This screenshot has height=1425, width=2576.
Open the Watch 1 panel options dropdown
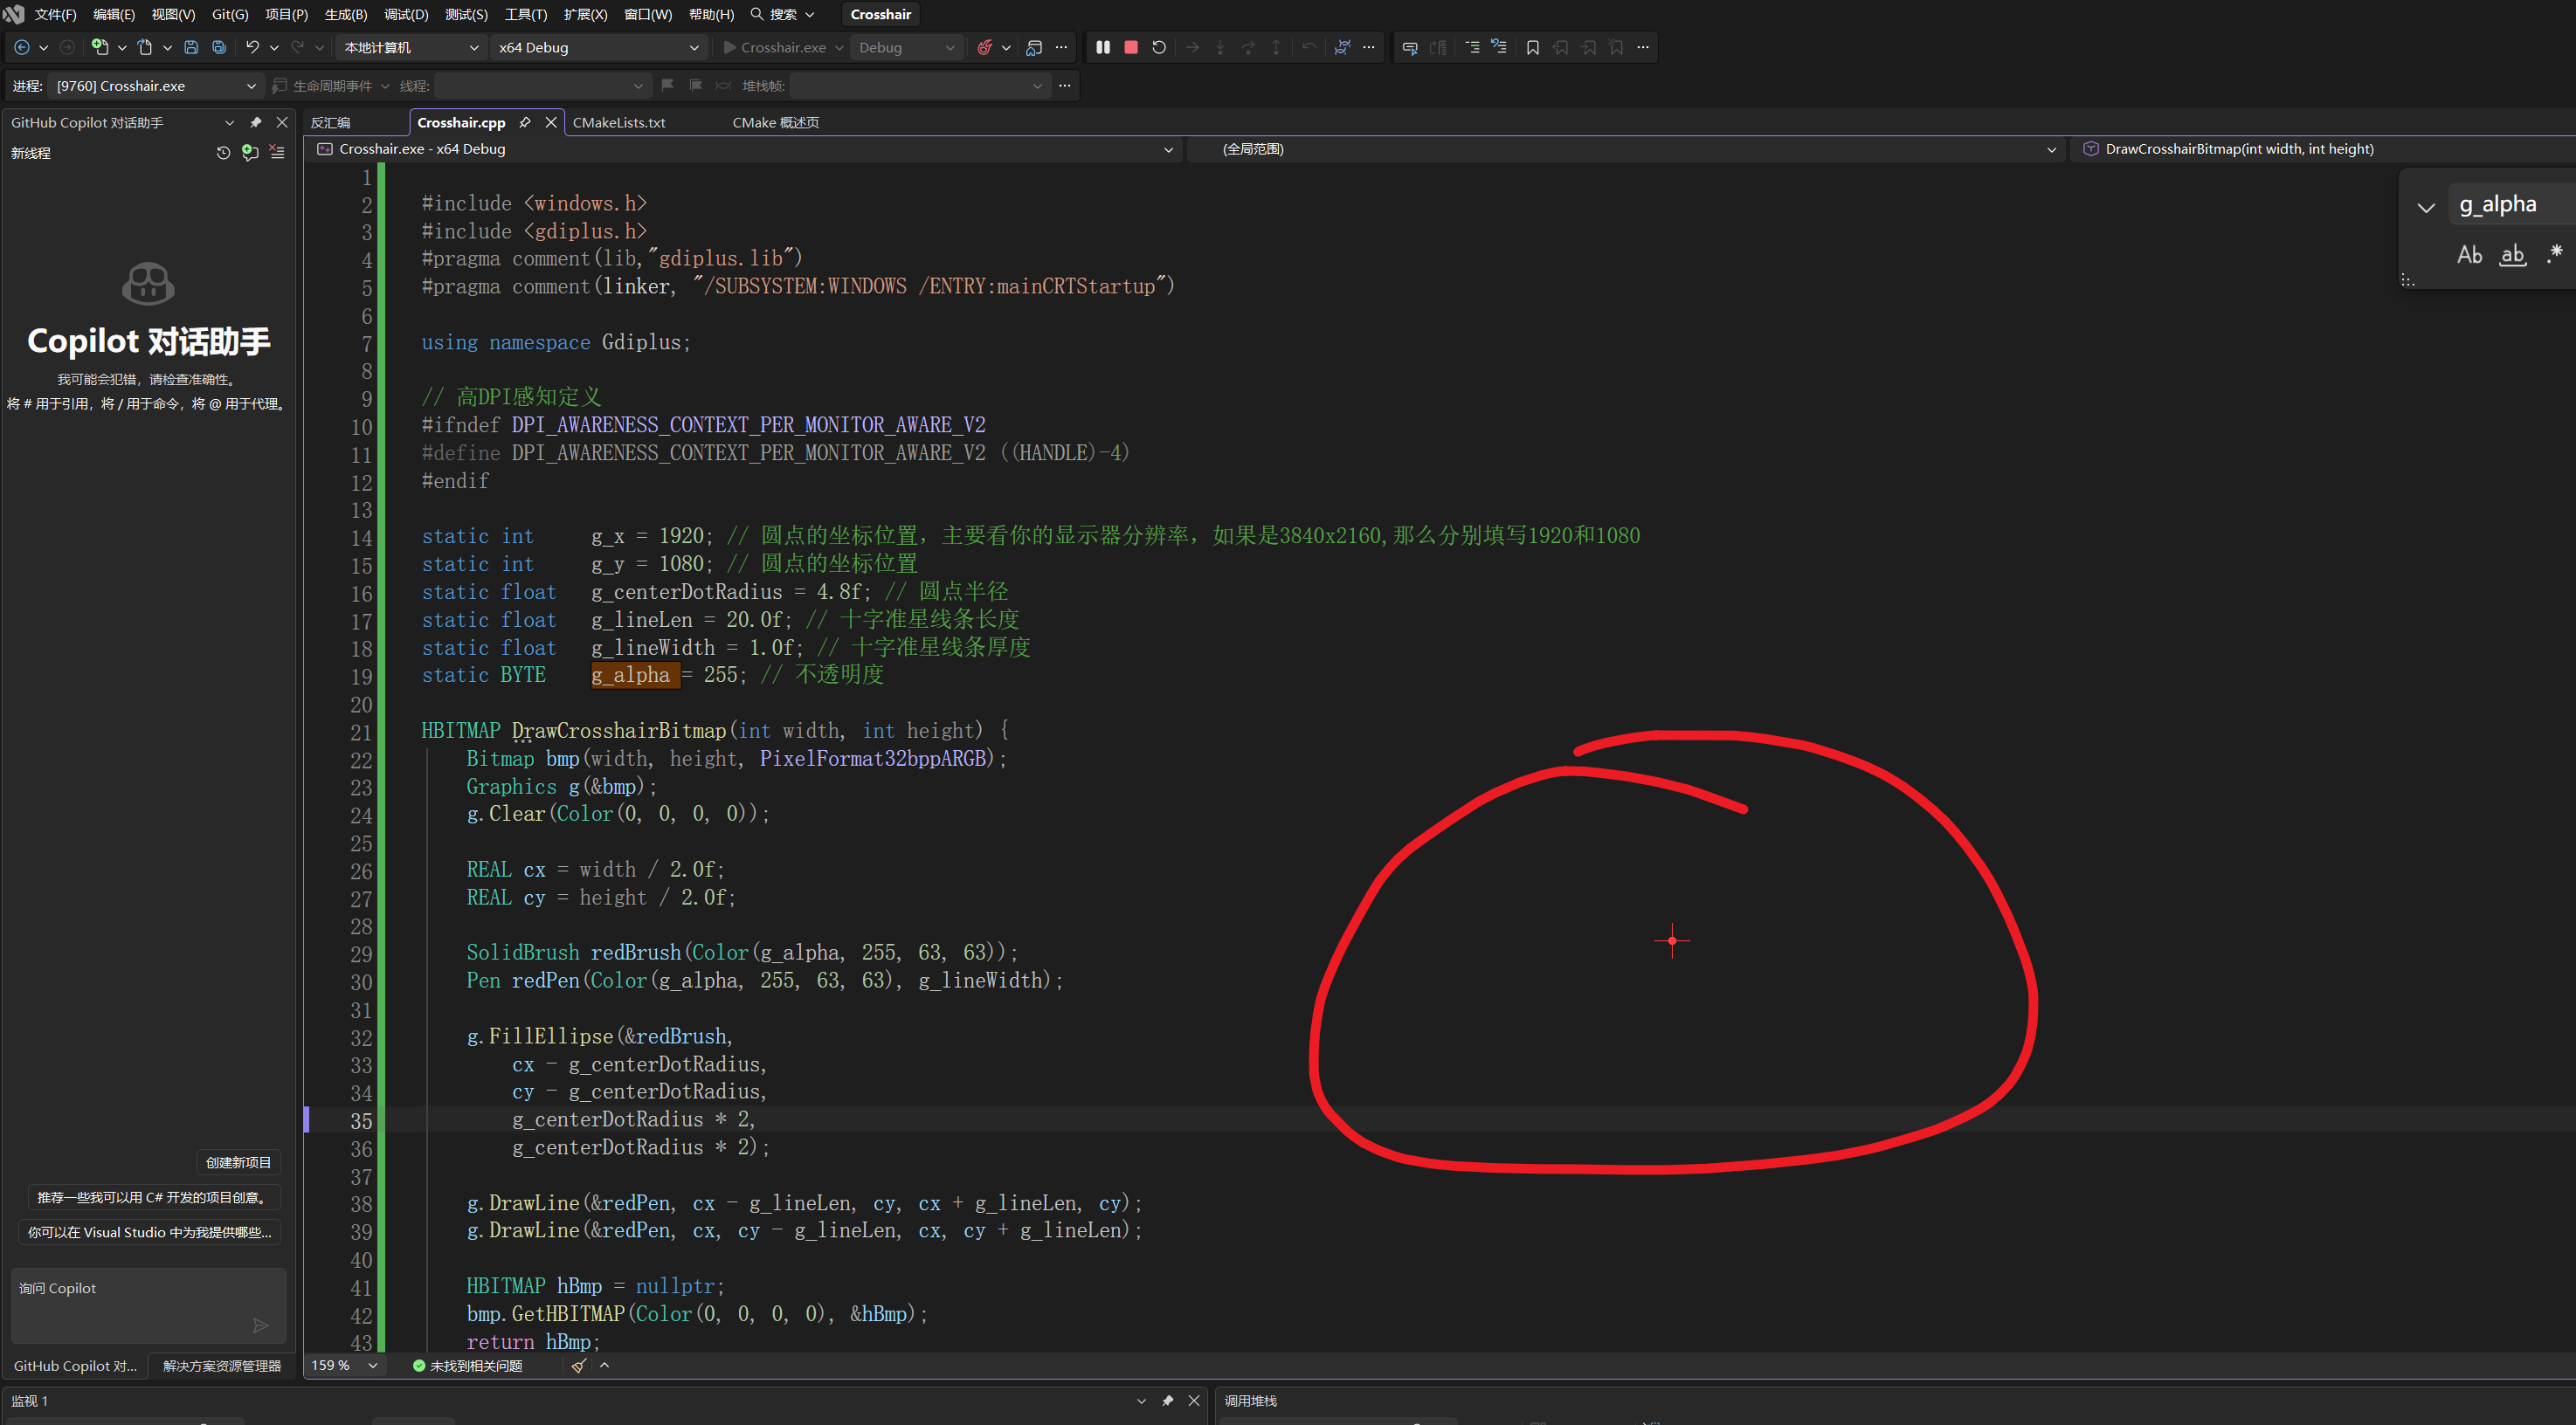pyautogui.click(x=1141, y=1401)
